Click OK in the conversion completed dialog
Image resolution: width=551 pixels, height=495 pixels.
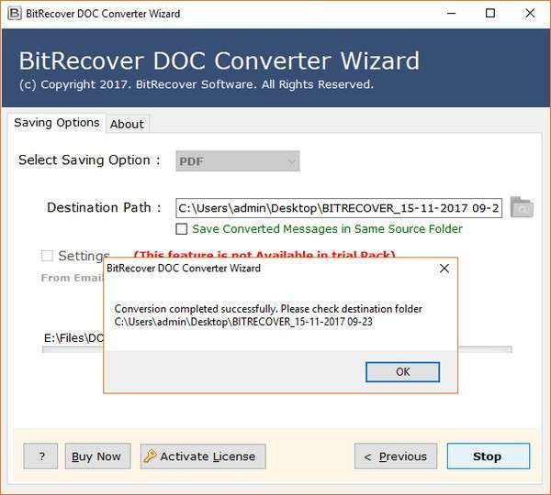point(402,372)
